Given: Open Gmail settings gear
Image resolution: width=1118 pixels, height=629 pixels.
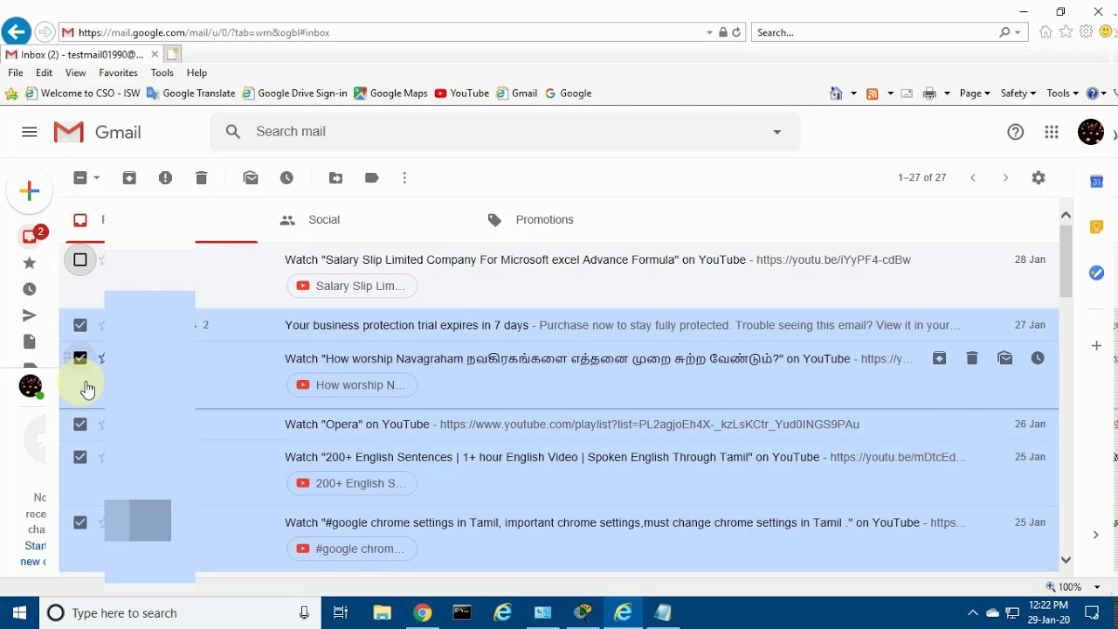Looking at the screenshot, I should click(1039, 177).
